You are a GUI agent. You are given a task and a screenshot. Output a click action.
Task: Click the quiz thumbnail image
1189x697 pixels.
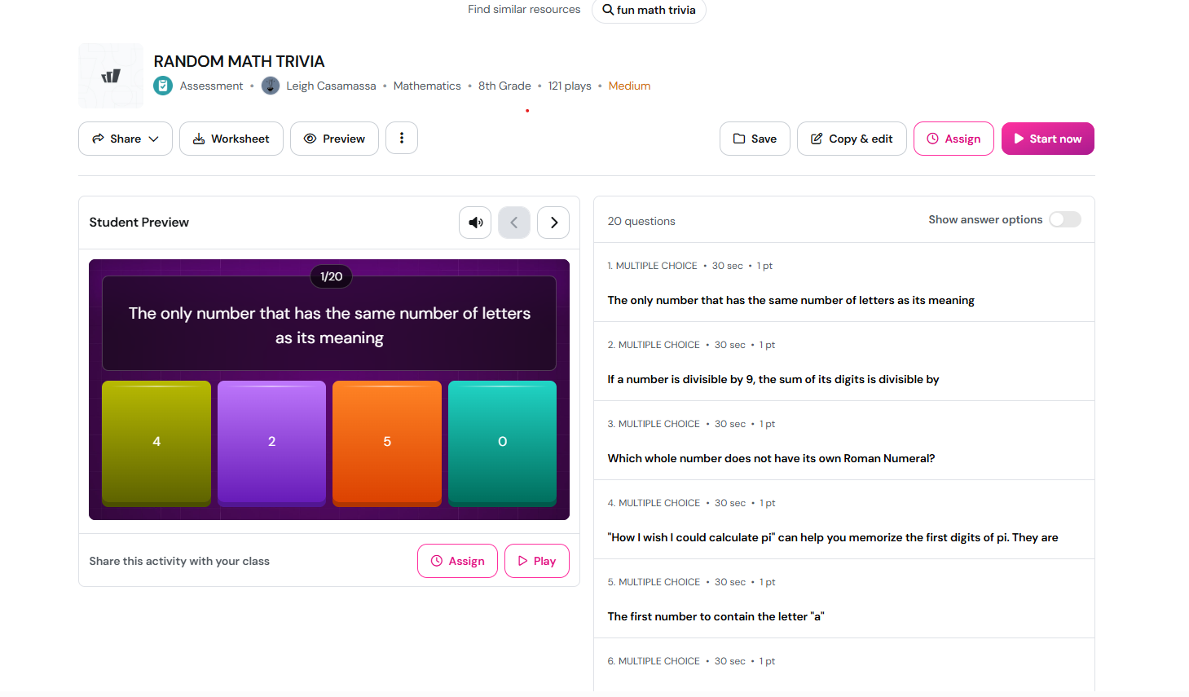pos(111,76)
